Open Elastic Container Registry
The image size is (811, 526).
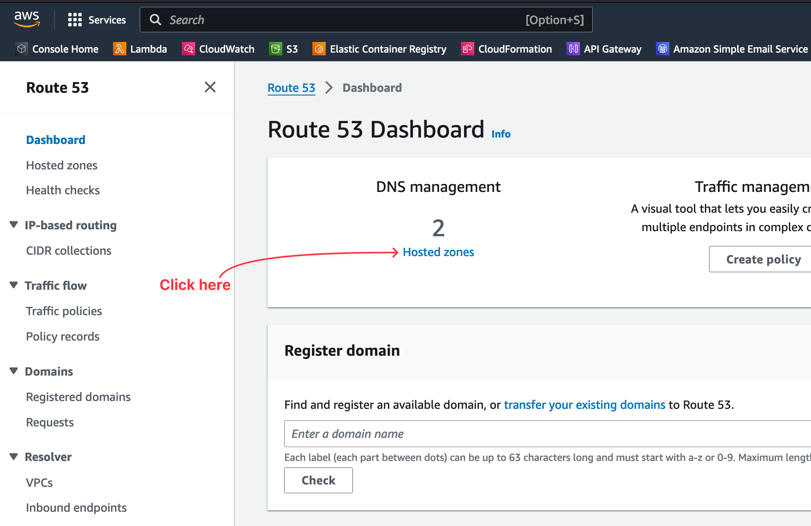point(379,48)
